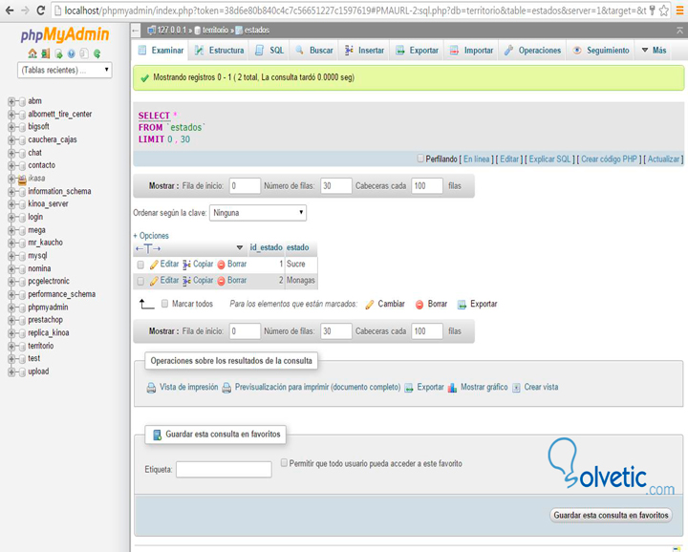Open the Insertar tab
Image resolution: width=688 pixels, height=552 pixels.
coord(364,51)
